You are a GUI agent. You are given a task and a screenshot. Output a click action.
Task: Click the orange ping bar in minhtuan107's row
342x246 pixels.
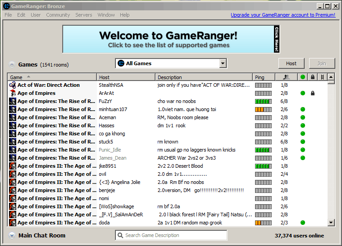[263, 109]
